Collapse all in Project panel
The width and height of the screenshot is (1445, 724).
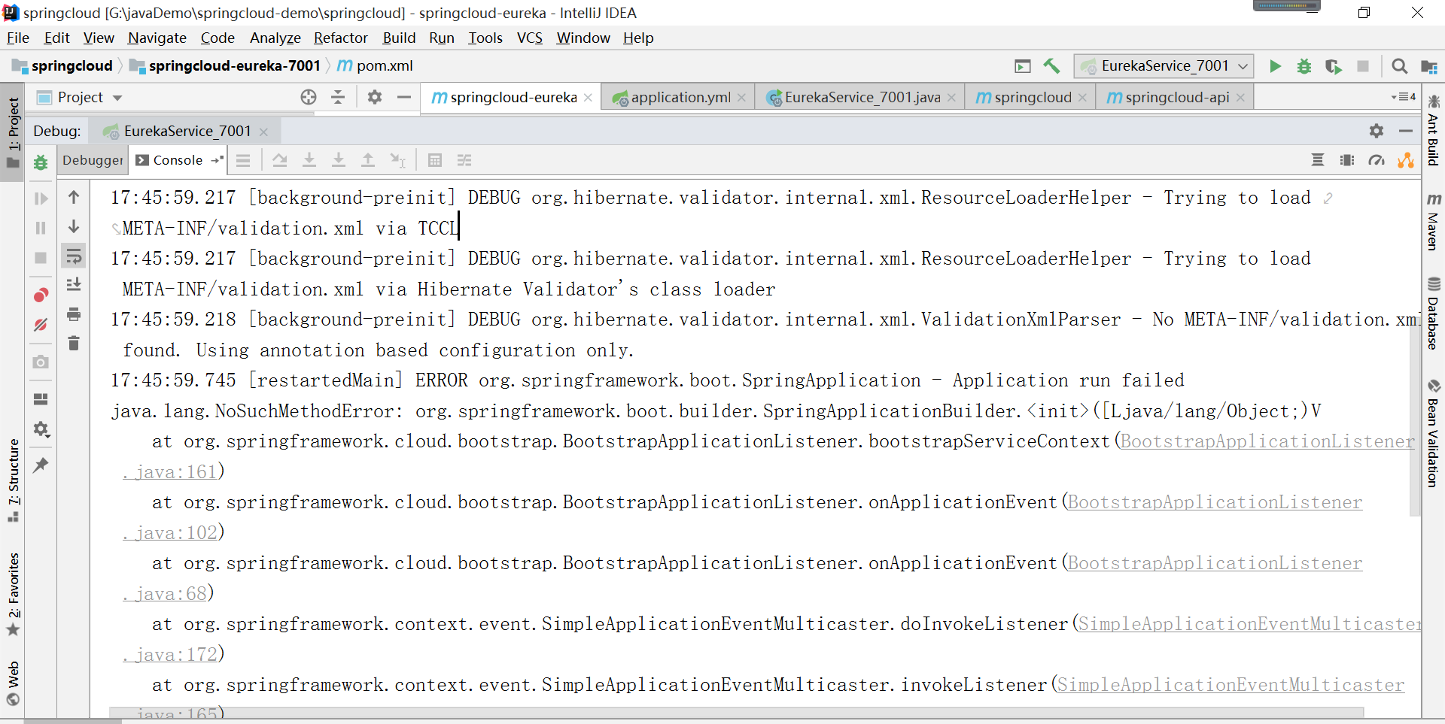pyautogui.click(x=338, y=97)
